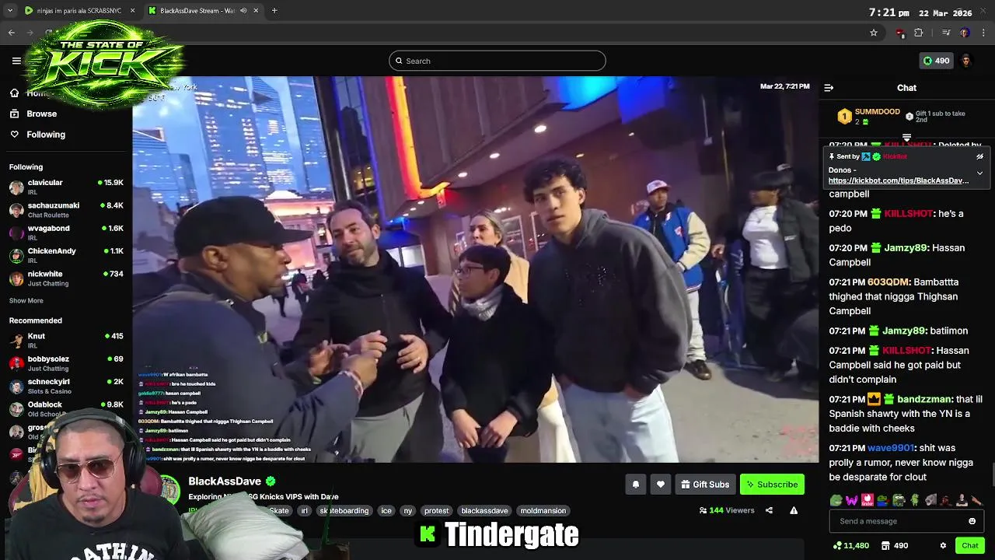Open a new browser tab
Image resolution: width=995 pixels, height=560 pixels.
pos(274,11)
